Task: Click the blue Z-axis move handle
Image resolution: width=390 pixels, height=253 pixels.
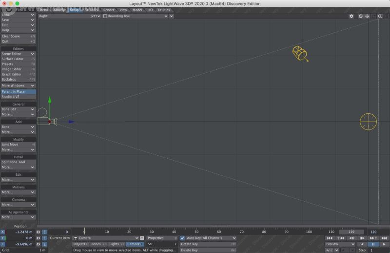Action: pyautogui.click(x=71, y=122)
